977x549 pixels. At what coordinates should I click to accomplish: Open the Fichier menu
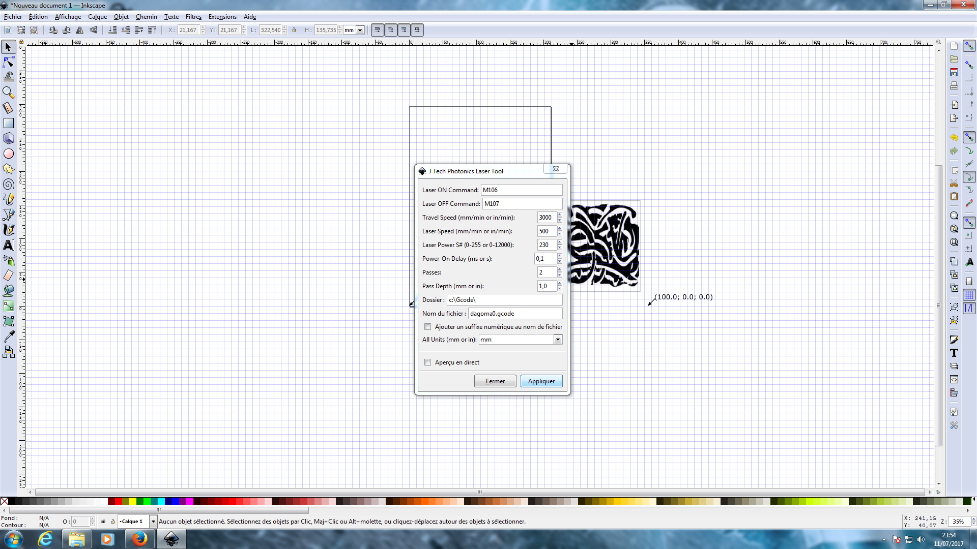pos(13,17)
